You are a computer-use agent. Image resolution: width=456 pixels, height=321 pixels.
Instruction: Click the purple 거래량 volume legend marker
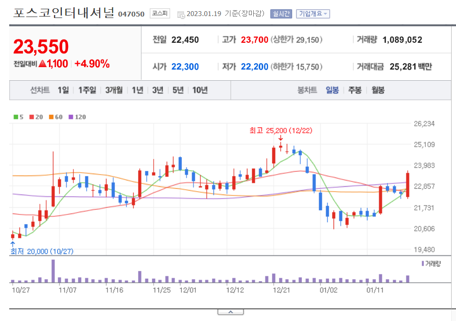tap(422, 264)
